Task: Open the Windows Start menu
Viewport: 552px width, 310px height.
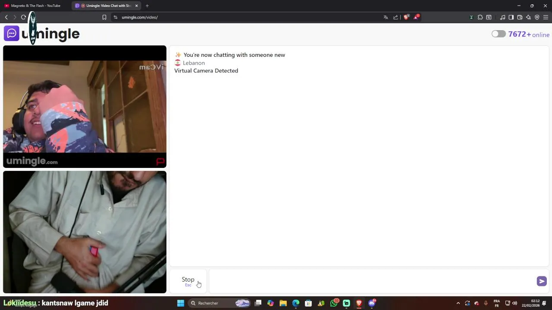Action: [x=181, y=303]
